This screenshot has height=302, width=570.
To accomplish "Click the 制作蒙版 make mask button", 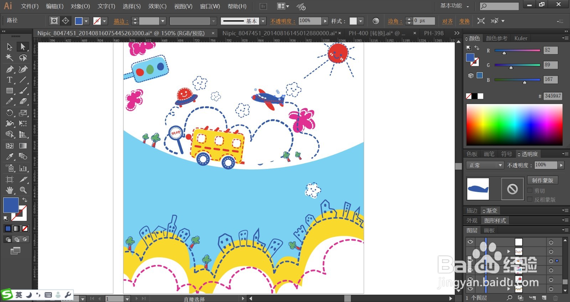I will pos(543,180).
